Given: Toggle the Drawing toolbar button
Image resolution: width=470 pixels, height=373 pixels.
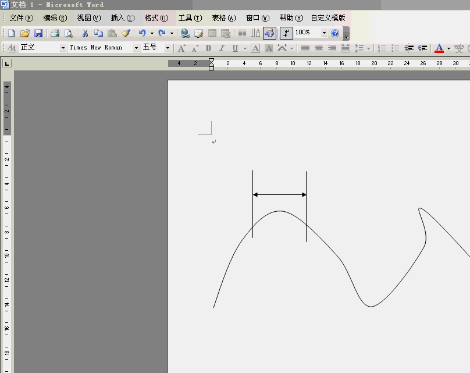Looking at the screenshot, I should pyautogui.click(x=269, y=33).
